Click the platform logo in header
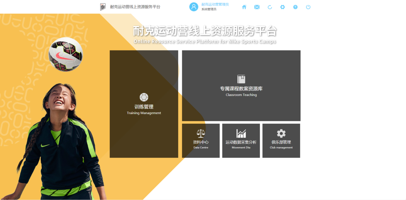The image size is (406, 200). point(103,7)
